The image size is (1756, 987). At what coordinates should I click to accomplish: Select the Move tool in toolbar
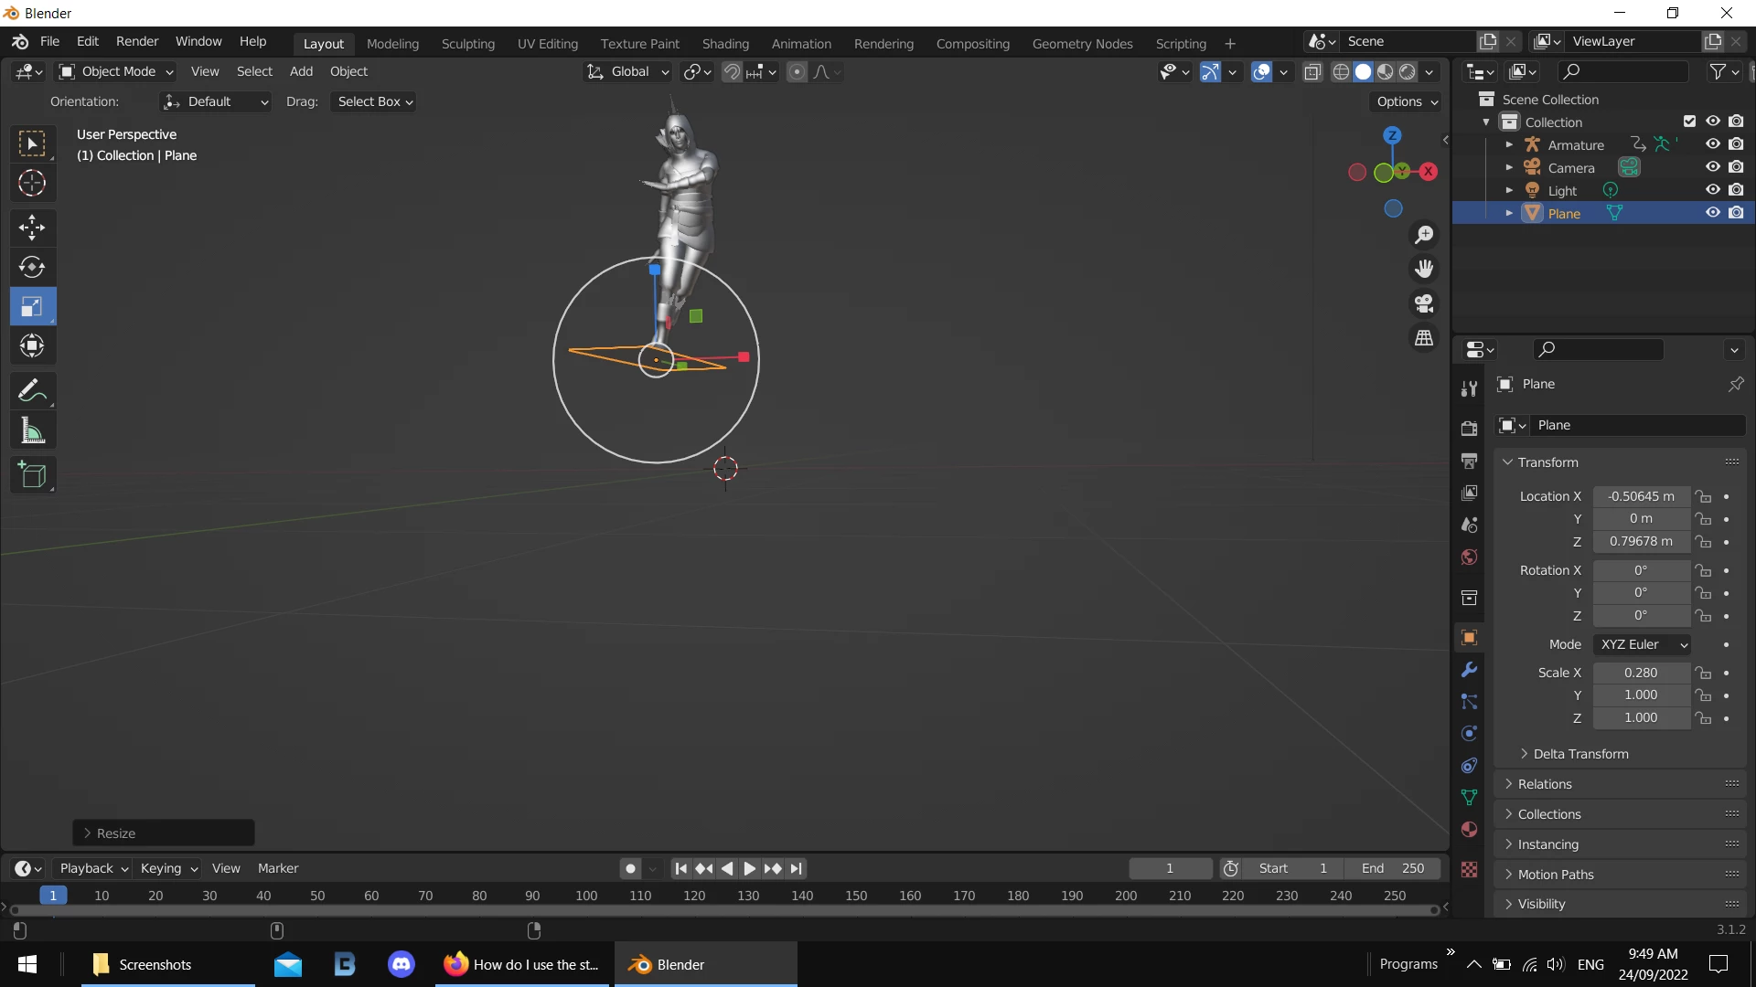[x=32, y=228]
